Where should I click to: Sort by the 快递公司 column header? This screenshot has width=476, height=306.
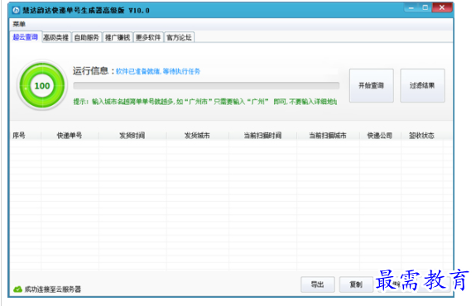point(380,136)
